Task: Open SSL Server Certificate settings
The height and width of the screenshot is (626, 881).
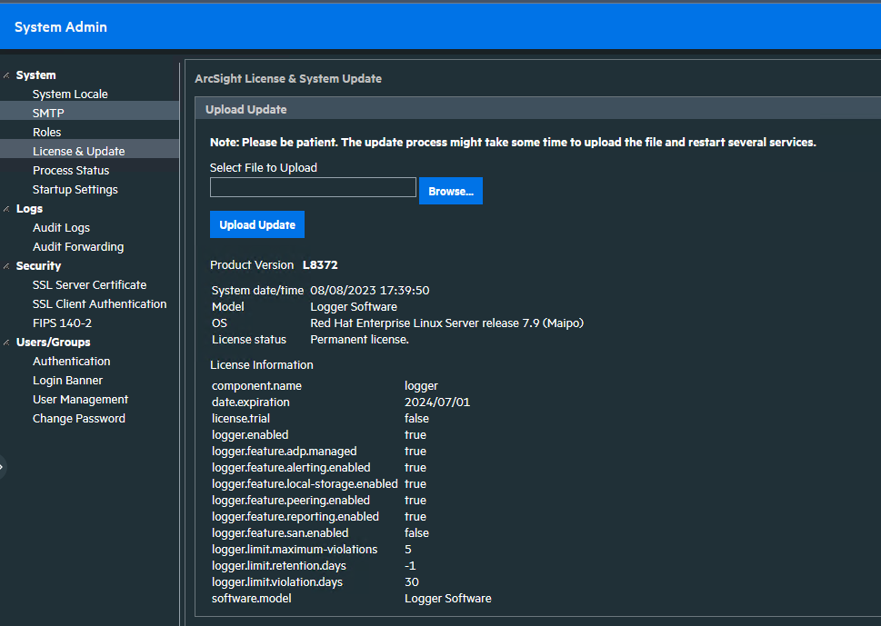Action: pyautogui.click(x=89, y=284)
